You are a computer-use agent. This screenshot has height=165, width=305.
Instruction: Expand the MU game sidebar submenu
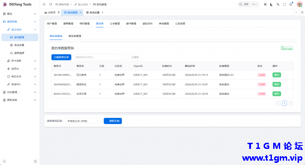pyautogui.click(x=20, y=84)
